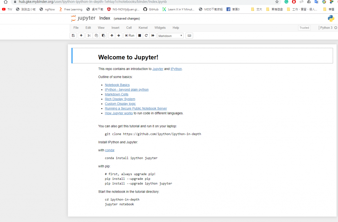
Task: Open the cell type Markdown dropdown
Action: 170,36
